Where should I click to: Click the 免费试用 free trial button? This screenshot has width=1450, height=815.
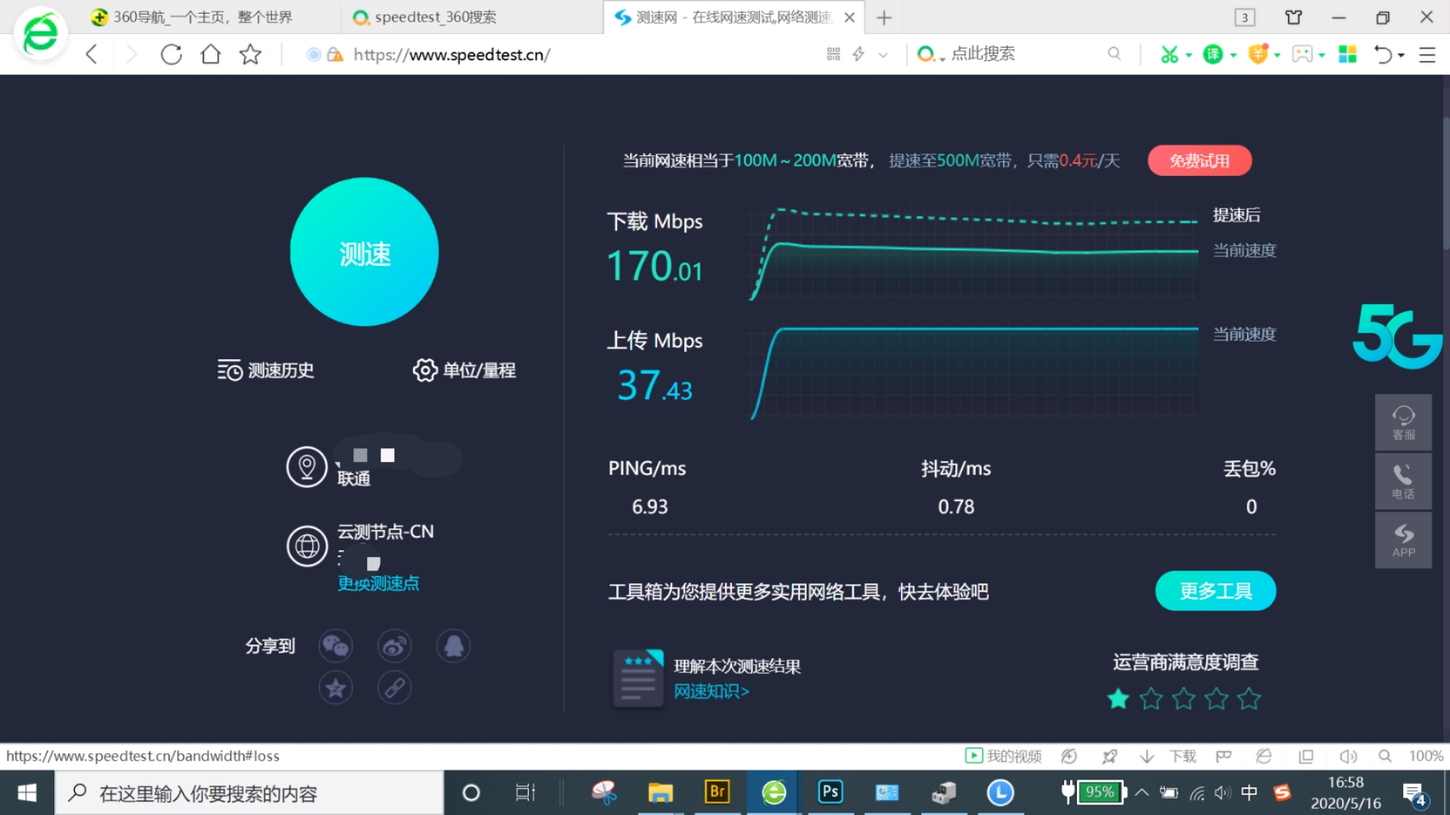coord(1199,160)
